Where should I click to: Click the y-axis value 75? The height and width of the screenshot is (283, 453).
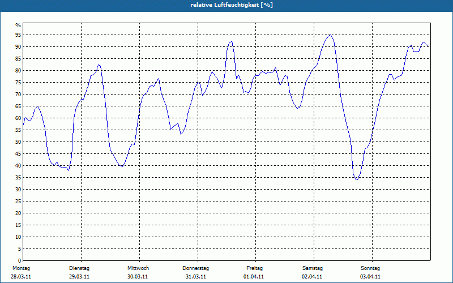click(x=18, y=82)
